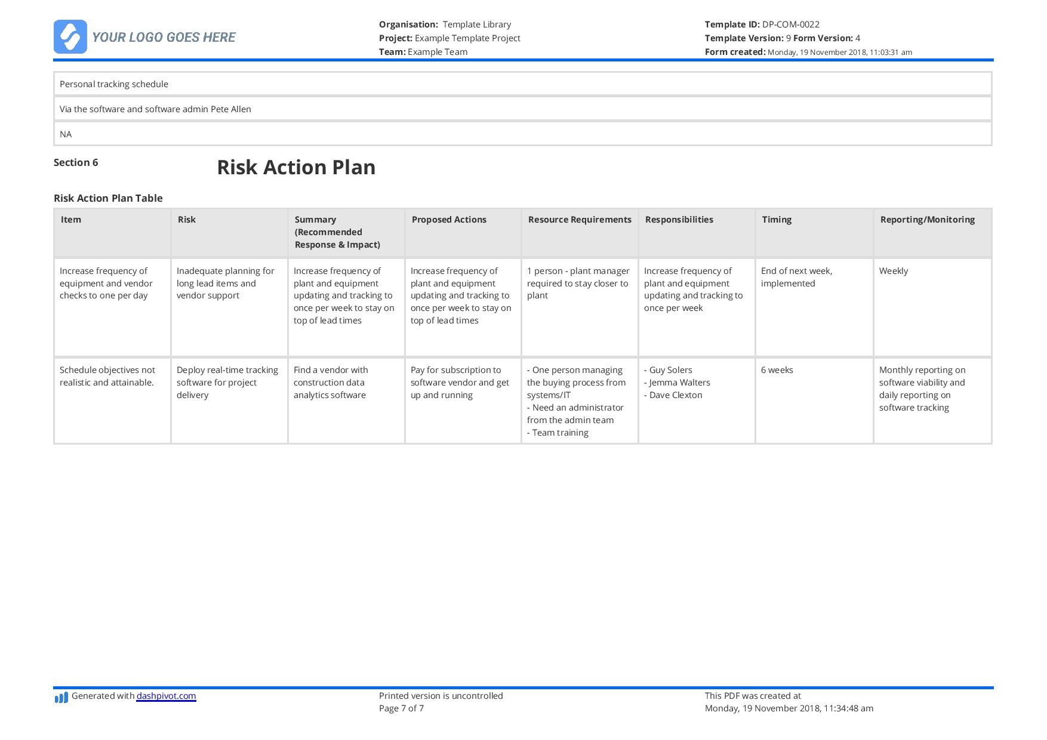Select the "End of next week, implemented" cell
The width and height of the screenshot is (1047, 740).
click(x=814, y=307)
